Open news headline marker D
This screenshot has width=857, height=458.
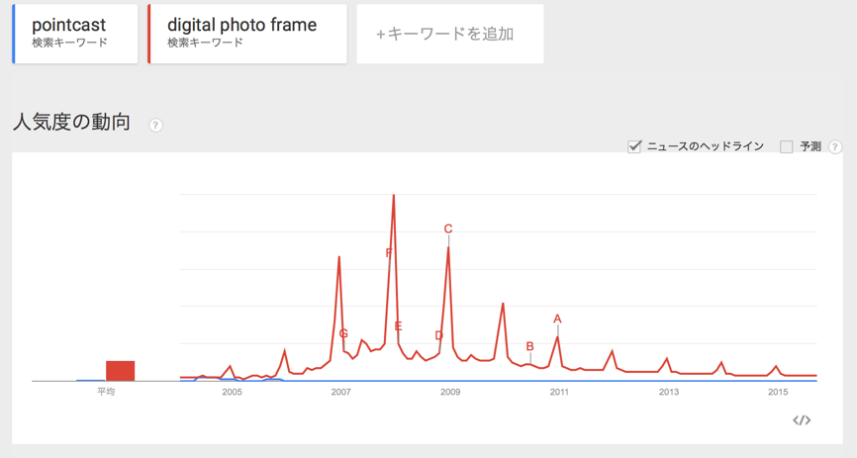tap(438, 335)
